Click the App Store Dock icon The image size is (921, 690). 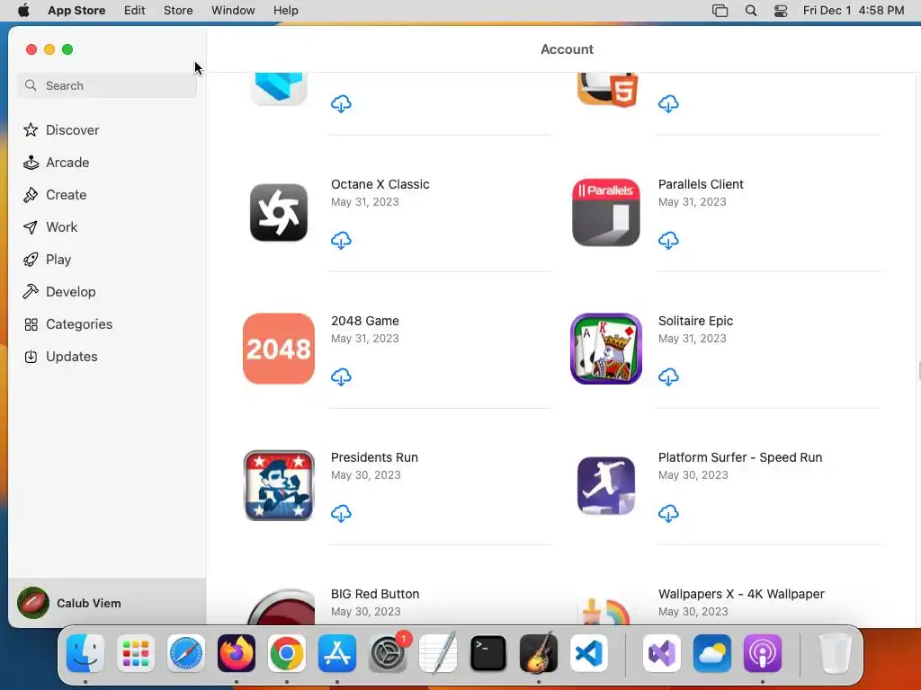337,653
